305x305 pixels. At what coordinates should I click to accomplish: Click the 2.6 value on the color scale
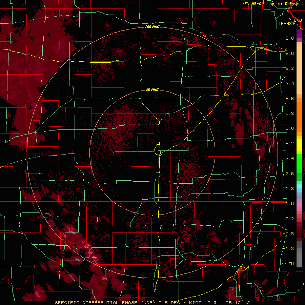click(290, 174)
